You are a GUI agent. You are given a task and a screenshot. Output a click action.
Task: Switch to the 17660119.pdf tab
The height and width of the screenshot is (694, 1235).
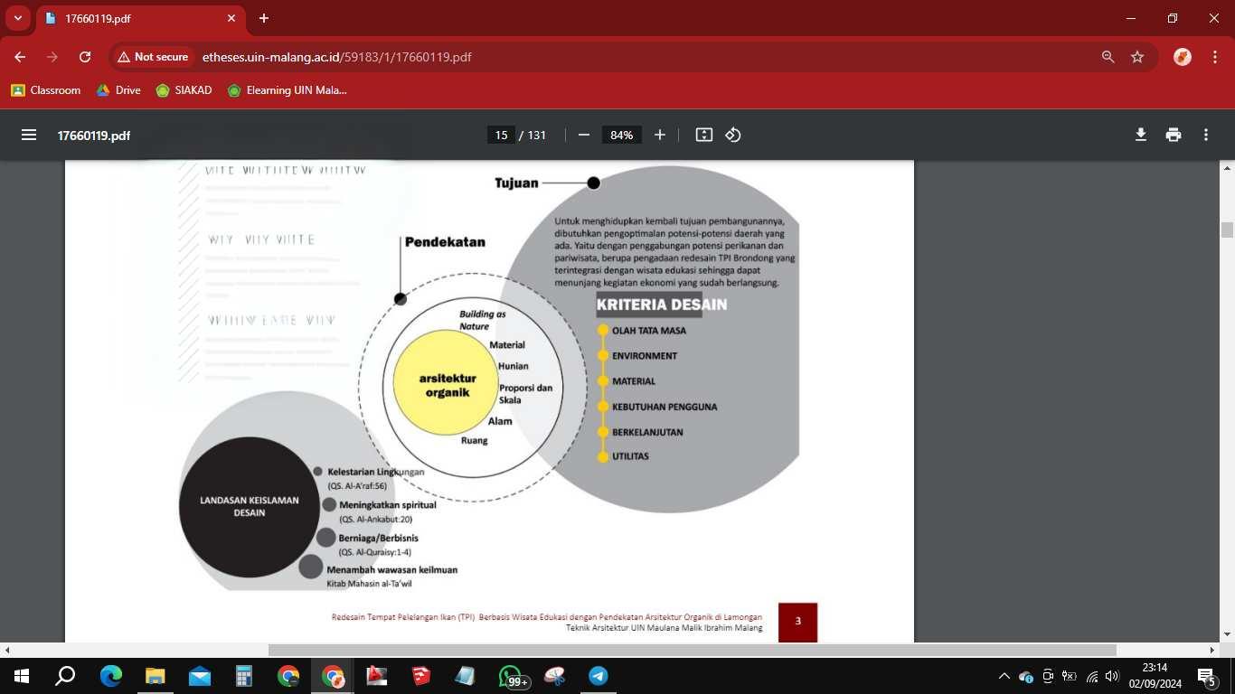tap(140, 18)
